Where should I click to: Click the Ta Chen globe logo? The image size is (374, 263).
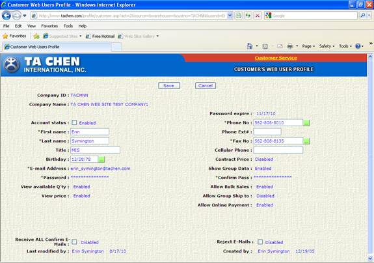(12, 64)
